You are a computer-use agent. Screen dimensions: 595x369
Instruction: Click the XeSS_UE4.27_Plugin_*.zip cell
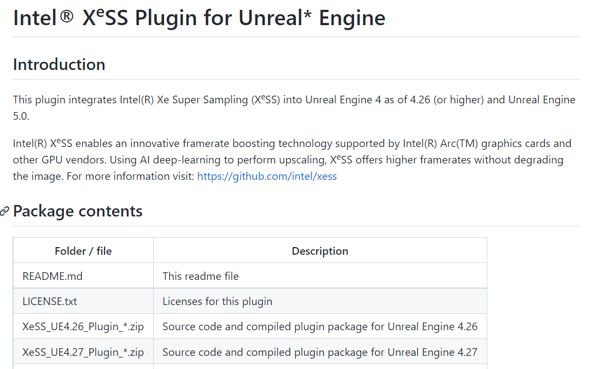[83, 352]
